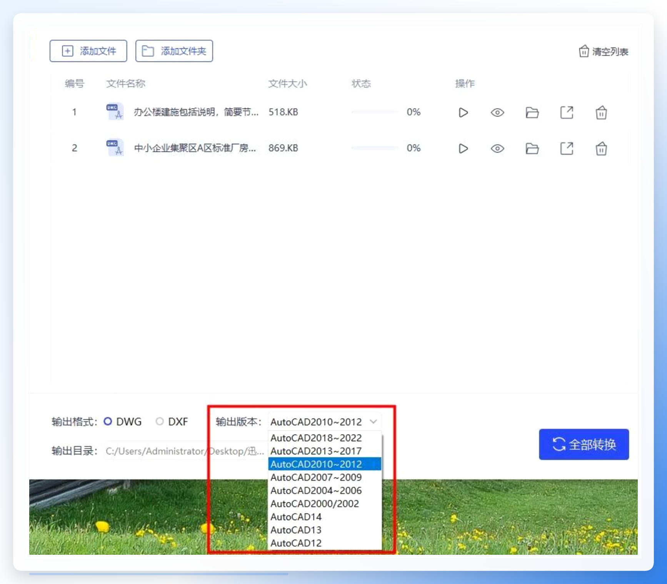Choose AutoCAD14 from version list
Screen dimensions: 667x584
325,517
